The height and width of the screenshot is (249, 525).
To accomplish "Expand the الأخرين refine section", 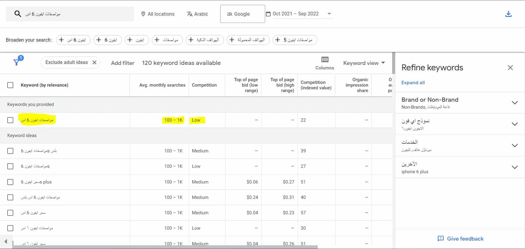I will [x=515, y=167].
